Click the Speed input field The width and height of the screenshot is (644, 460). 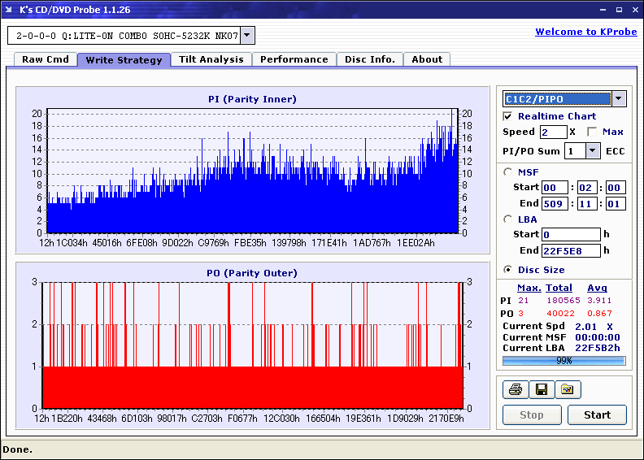pyautogui.click(x=553, y=132)
